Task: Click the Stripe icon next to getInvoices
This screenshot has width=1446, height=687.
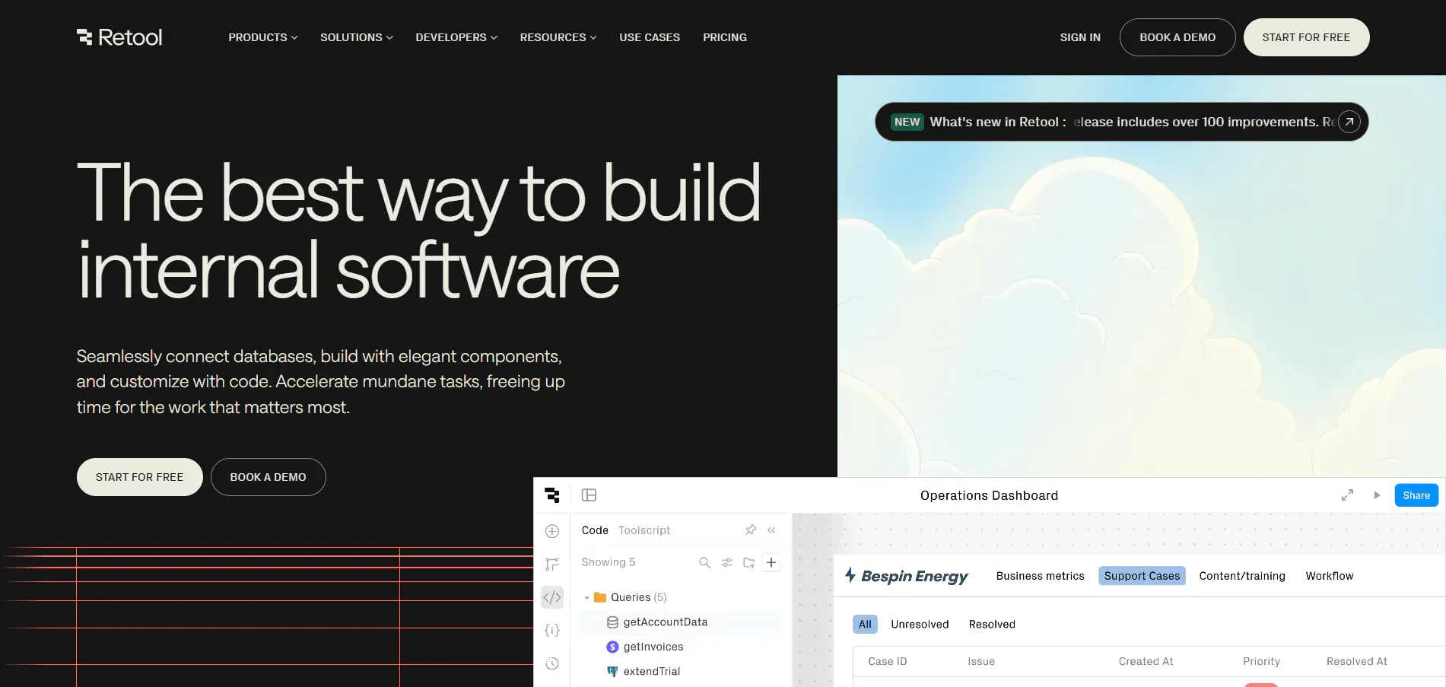Action: point(612,647)
